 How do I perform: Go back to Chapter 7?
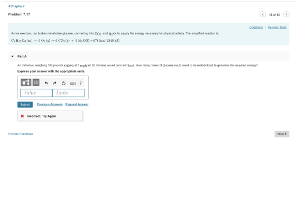click(x=16, y=6)
